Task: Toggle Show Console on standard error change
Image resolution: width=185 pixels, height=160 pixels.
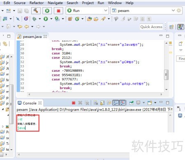Action: 123,103
